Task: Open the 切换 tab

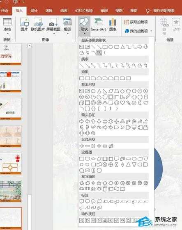Action: click(49, 11)
